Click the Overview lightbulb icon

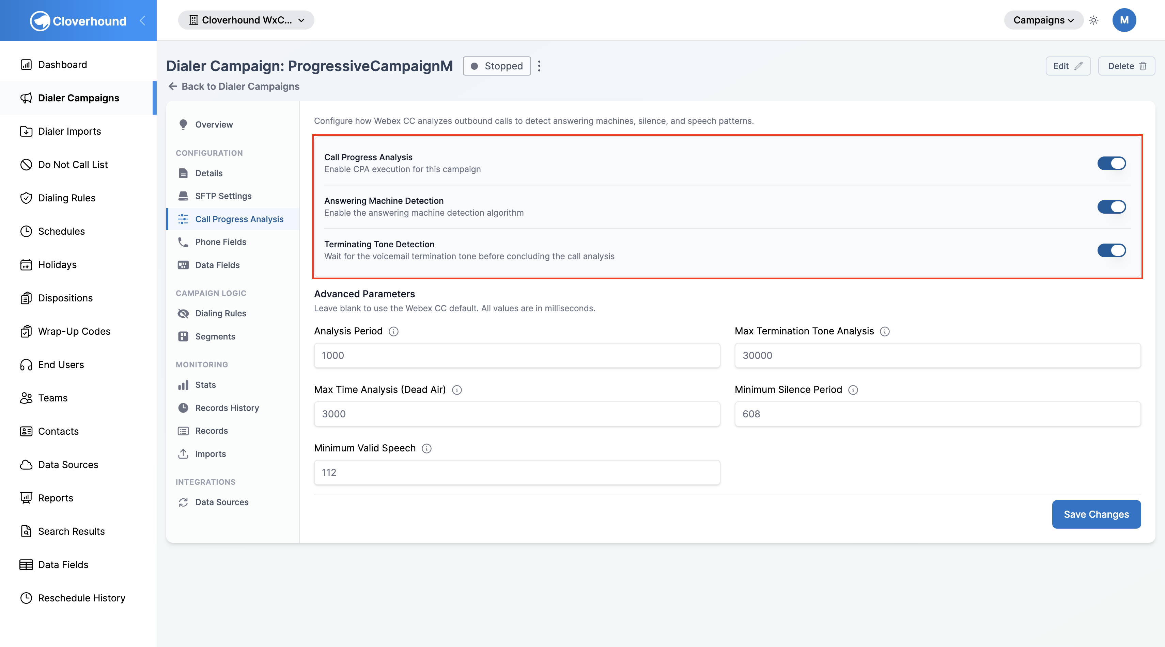[183, 125]
